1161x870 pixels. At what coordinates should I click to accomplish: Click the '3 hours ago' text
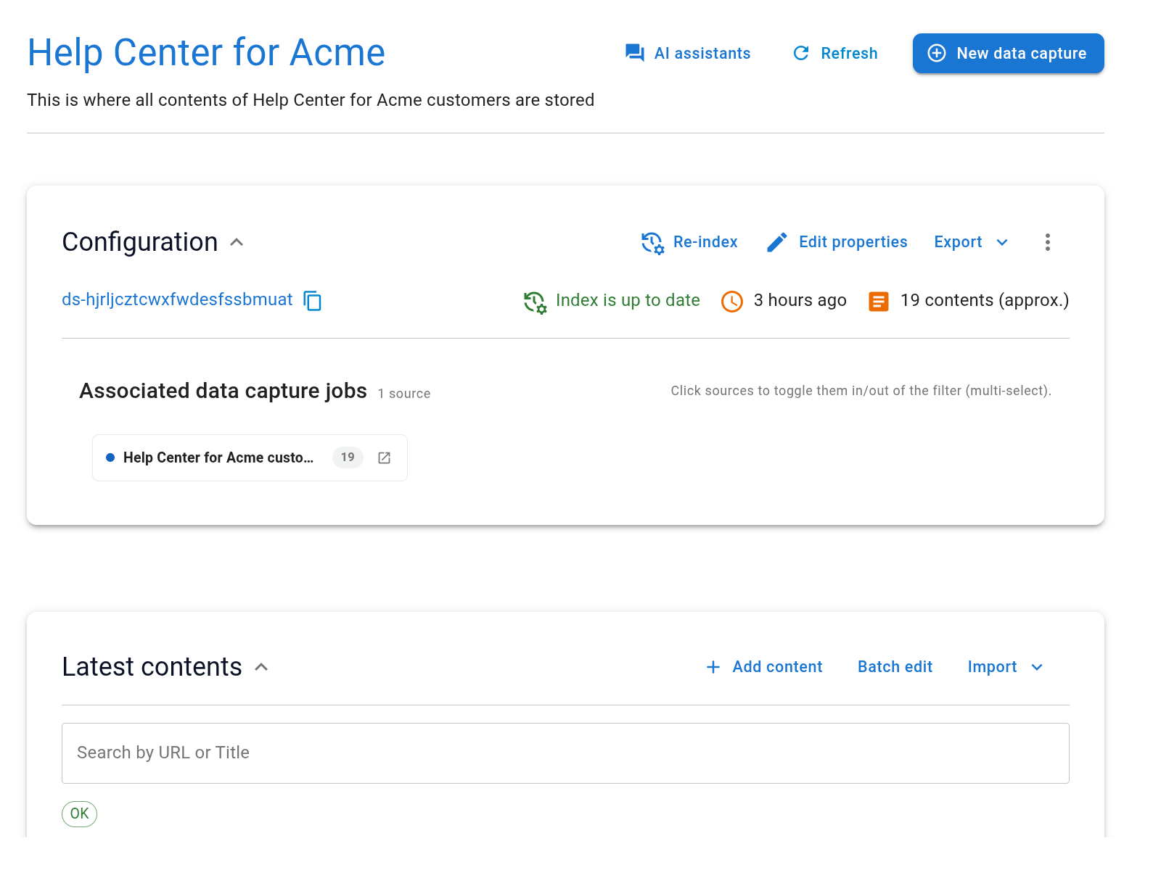[800, 300]
